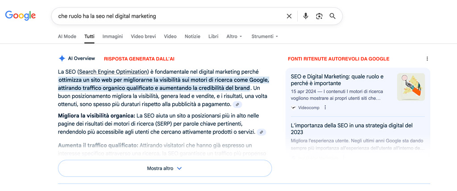This screenshot has width=457, height=191.
Task: Click the AI Overview sparkle icon
Action: [62, 58]
